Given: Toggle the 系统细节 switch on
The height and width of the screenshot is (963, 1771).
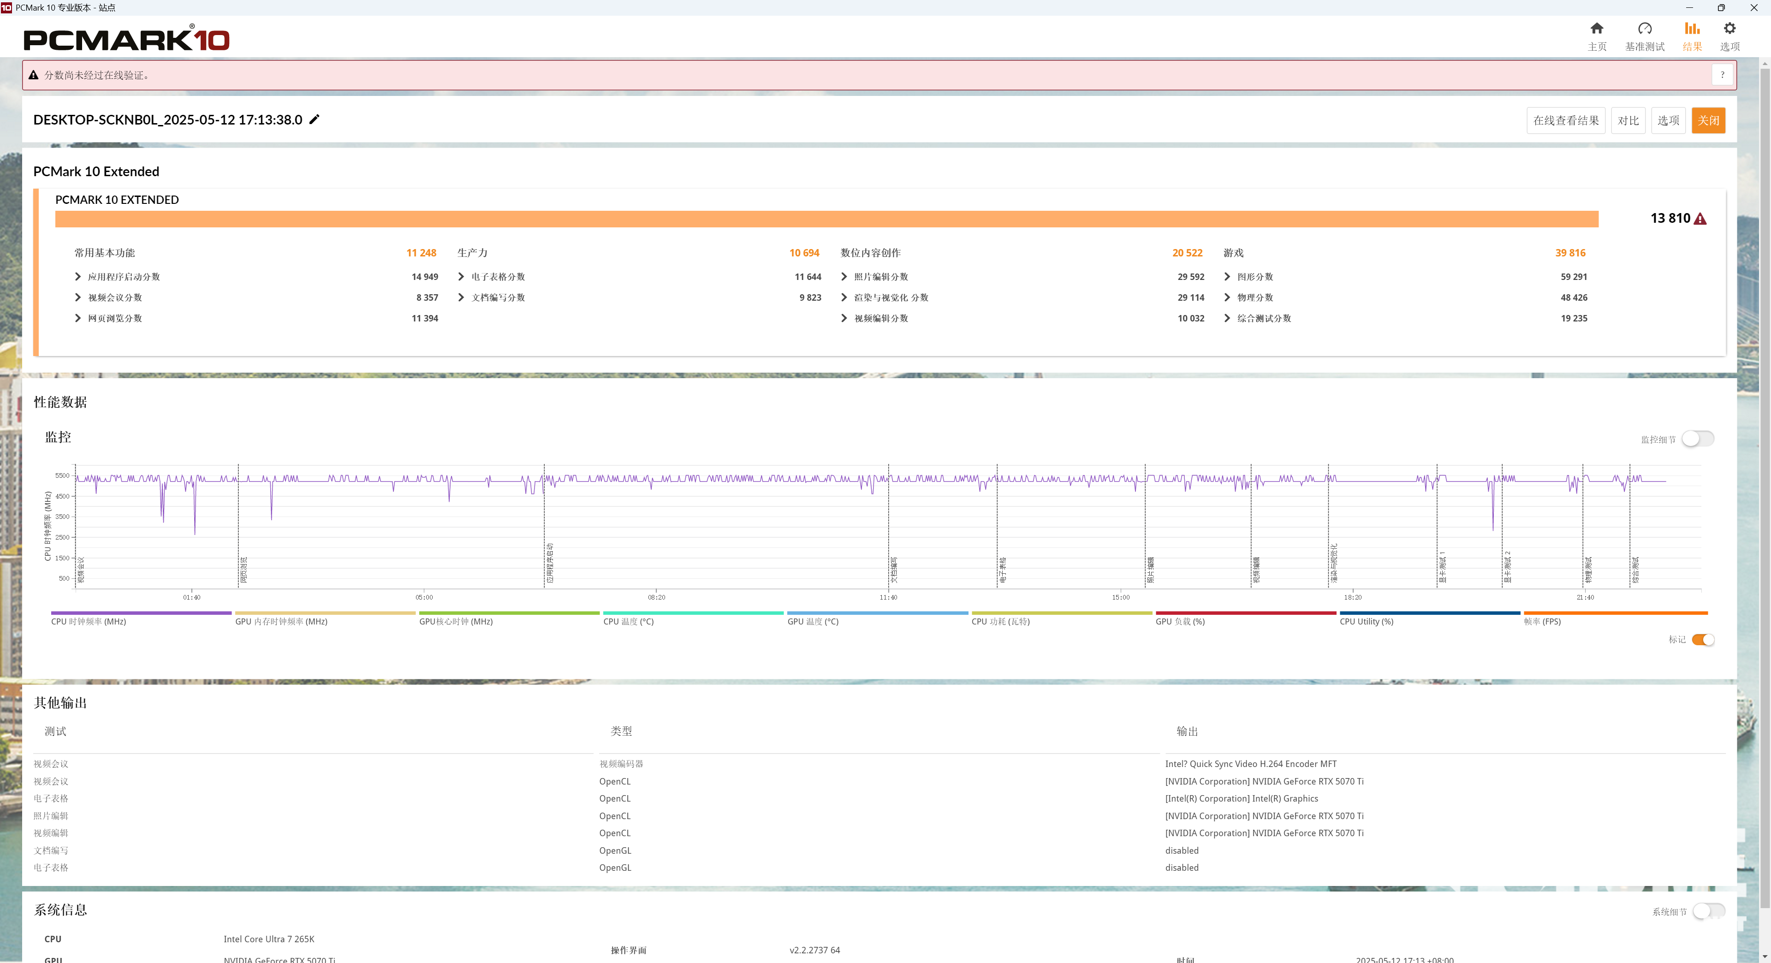Looking at the screenshot, I should coord(1708,911).
